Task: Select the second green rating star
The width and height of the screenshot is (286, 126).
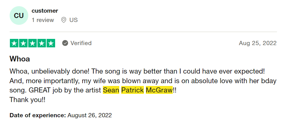Action: coord(23,43)
